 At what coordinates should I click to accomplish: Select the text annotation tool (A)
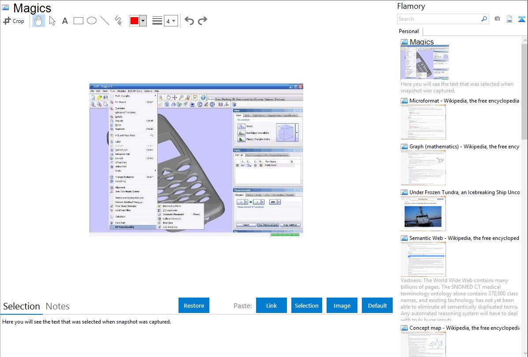[65, 21]
